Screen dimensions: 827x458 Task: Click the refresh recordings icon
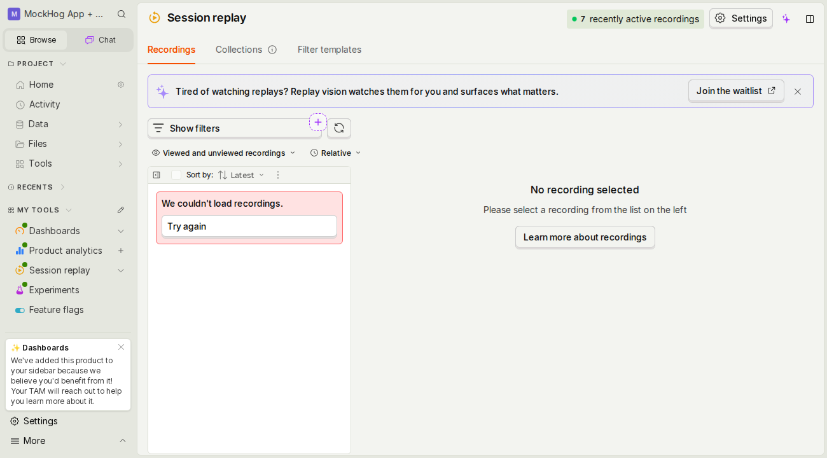click(339, 128)
